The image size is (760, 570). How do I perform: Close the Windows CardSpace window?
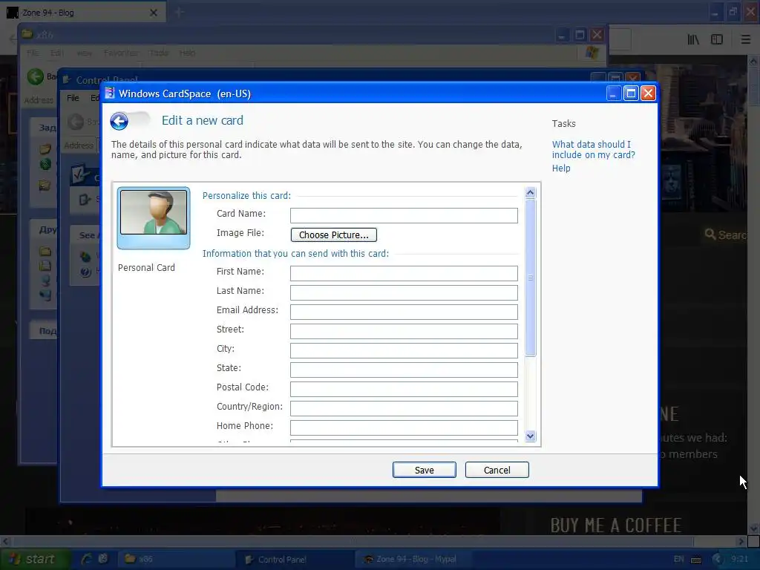pyautogui.click(x=648, y=93)
